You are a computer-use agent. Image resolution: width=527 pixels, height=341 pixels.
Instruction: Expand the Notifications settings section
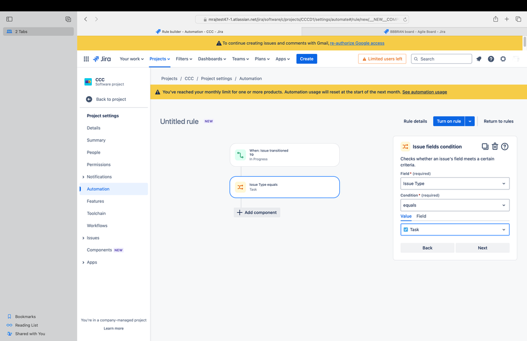[83, 177]
